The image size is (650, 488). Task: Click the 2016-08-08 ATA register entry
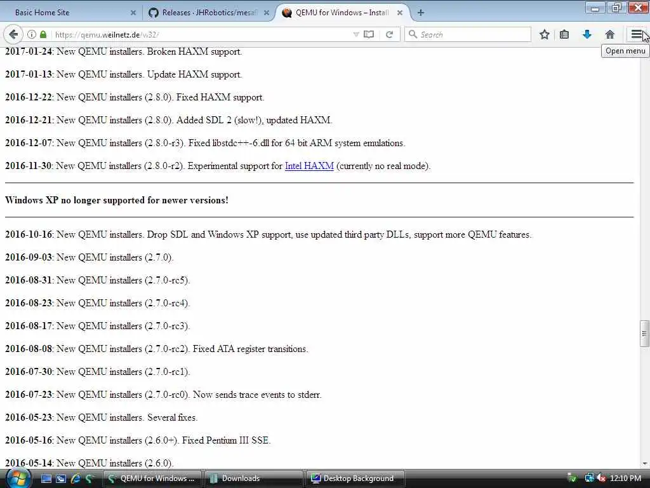[x=157, y=349]
